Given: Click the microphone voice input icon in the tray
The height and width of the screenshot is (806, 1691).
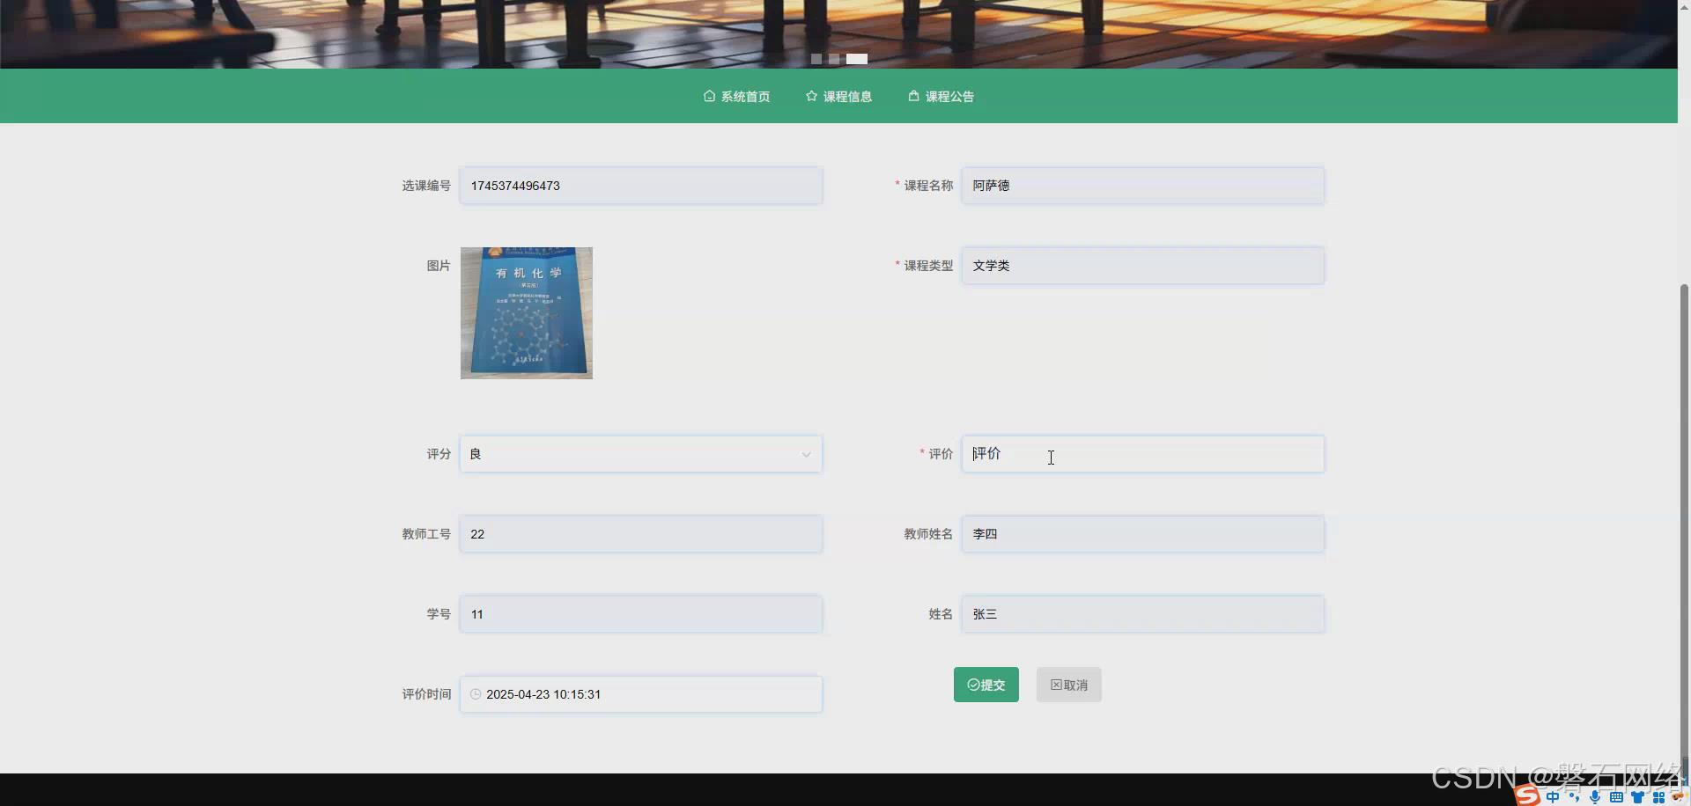Looking at the screenshot, I should click(x=1595, y=796).
